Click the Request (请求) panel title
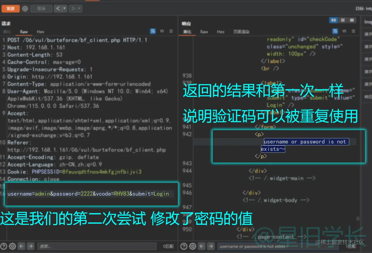 point(6,23)
